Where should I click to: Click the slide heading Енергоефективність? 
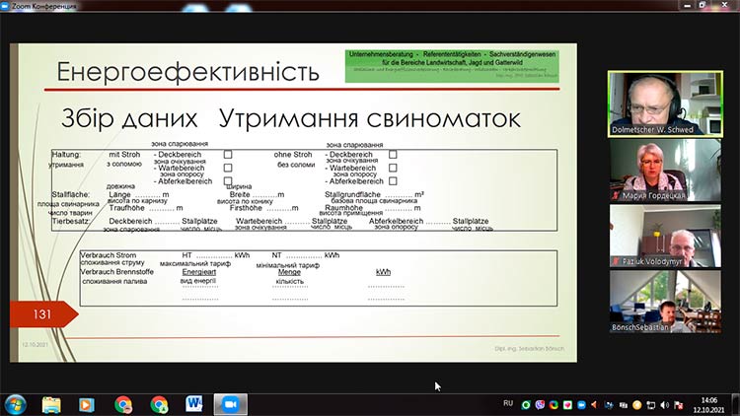[x=187, y=72]
